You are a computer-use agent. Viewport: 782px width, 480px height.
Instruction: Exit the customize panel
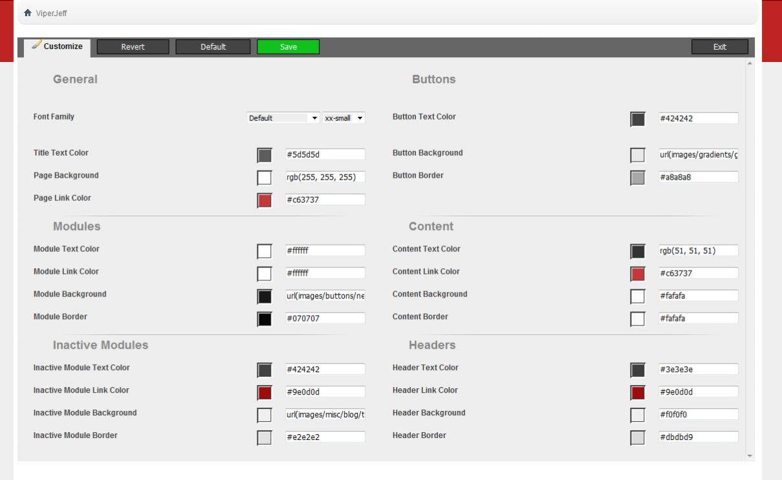coord(720,47)
